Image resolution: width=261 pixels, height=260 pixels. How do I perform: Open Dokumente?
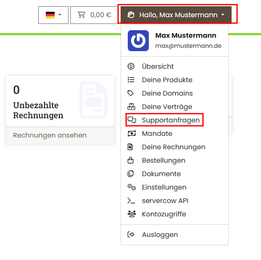(x=174, y=174)
